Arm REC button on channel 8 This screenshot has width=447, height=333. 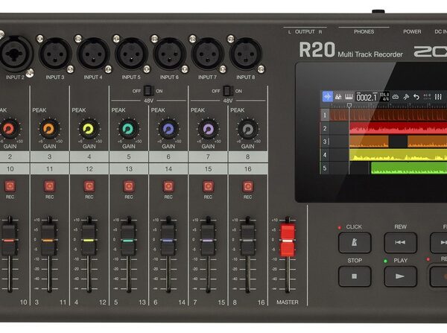(247, 186)
